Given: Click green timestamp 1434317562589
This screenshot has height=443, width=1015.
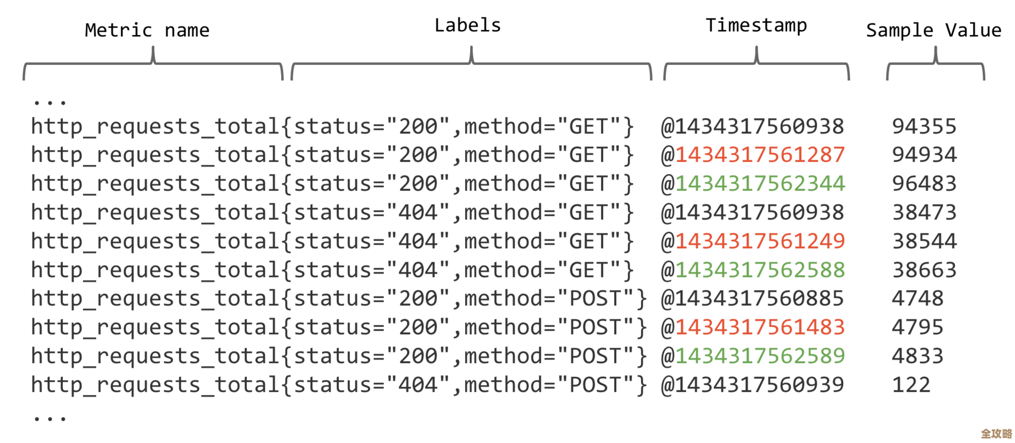Looking at the screenshot, I should (x=760, y=356).
